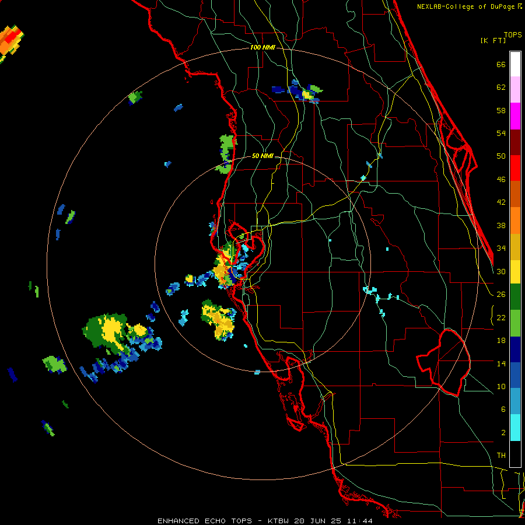Click the 34 legend value
525x525 pixels.
pyautogui.click(x=501, y=248)
